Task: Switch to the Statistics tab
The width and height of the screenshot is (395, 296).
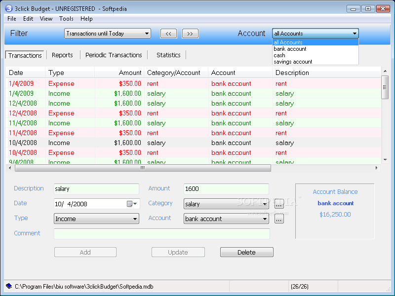Action: click(x=168, y=55)
